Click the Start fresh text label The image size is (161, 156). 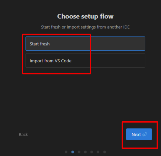[40, 44]
